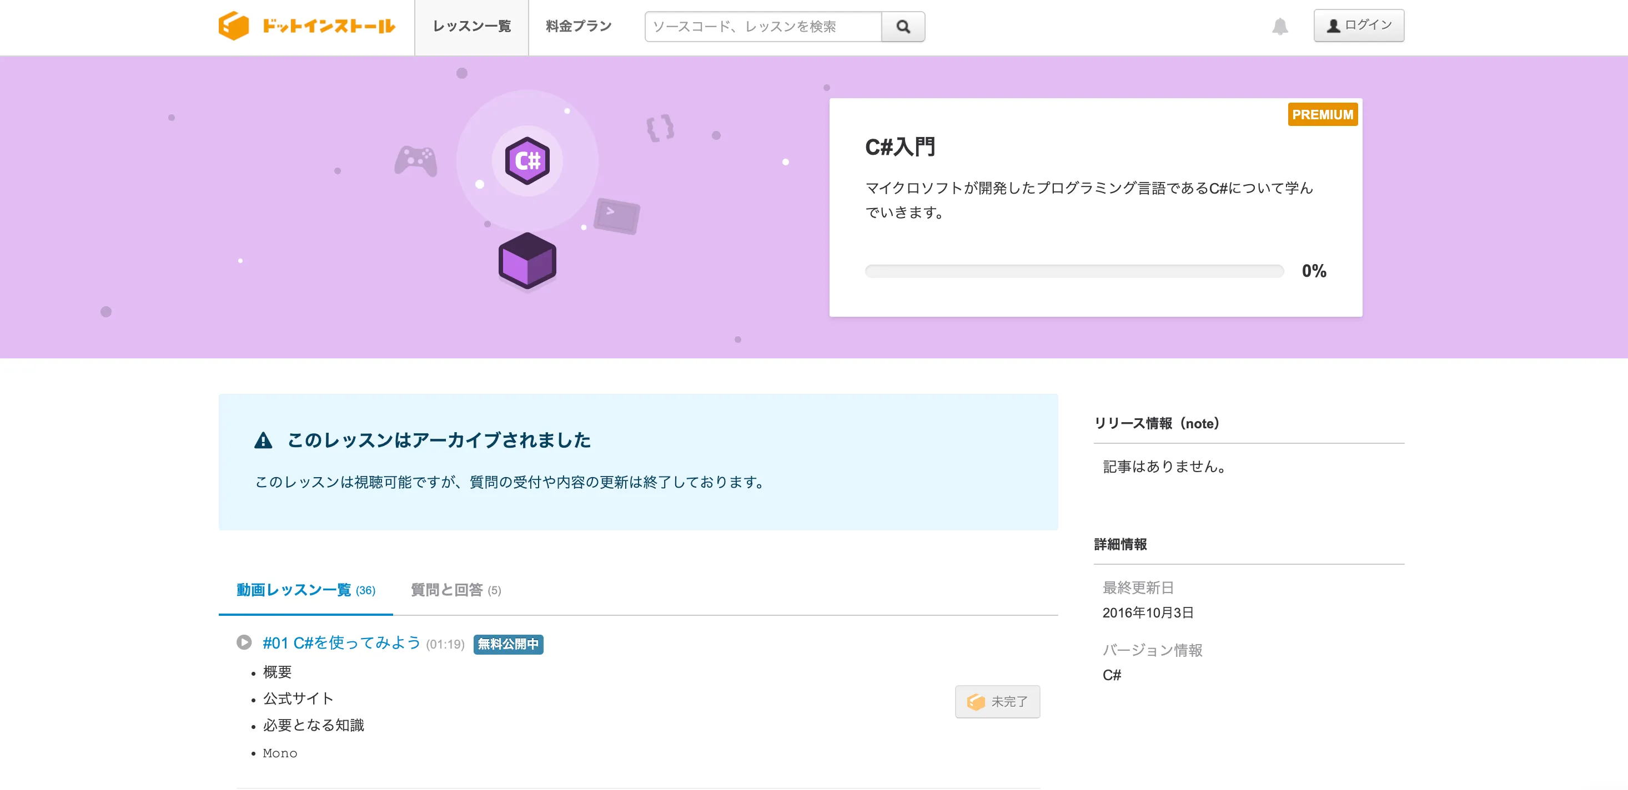The width and height of the screenshot is (1628, 790).
Task: Click the C# hexagon badge in banner
Action: click(527, 160)
